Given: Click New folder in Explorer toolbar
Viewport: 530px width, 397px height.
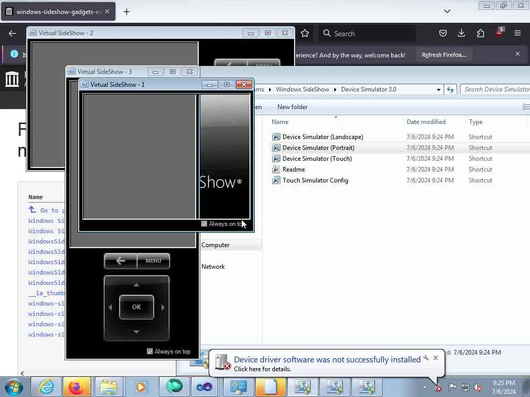Looking at the screenshot, I should pos(292,106).
